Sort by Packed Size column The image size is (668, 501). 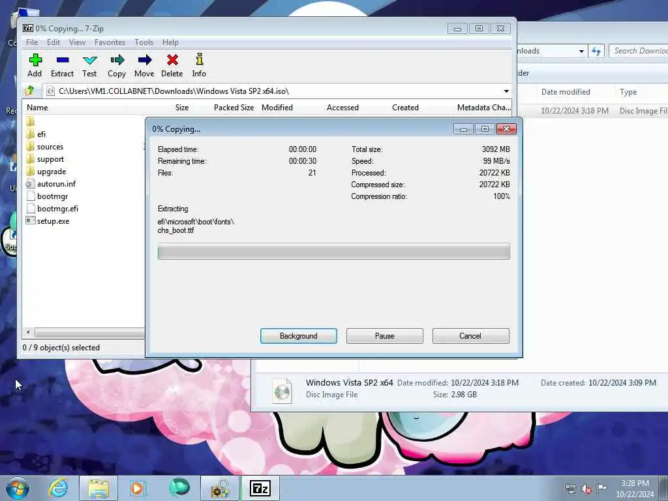(234, 108)
